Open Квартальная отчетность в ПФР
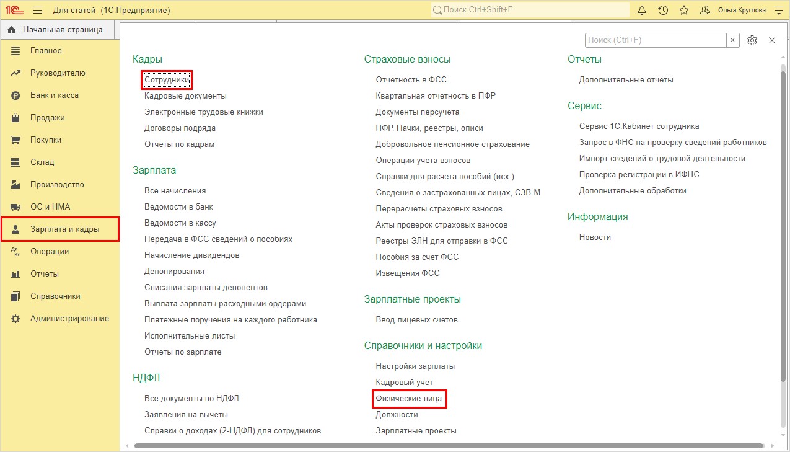The width and height of the screenshot is (790, 452). [436, 96]
